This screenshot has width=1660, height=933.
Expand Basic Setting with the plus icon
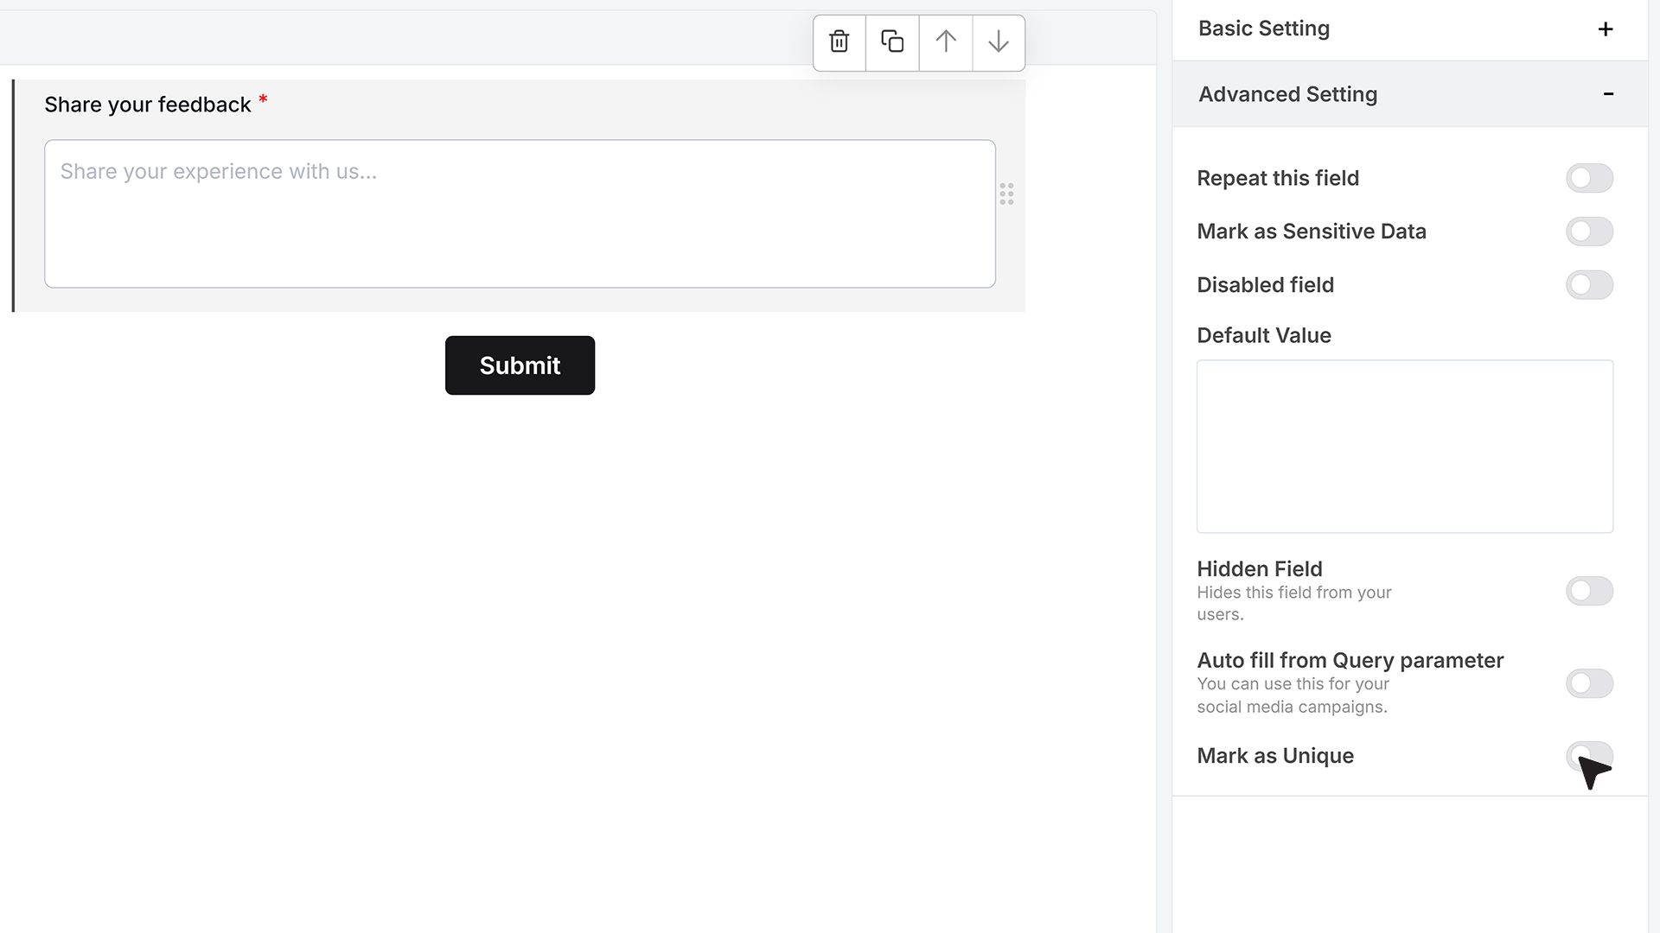(x=1606, y=29)
